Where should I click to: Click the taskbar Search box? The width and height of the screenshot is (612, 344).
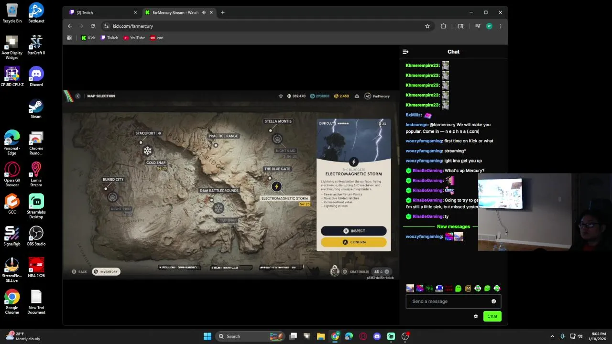tap(250, 336)
